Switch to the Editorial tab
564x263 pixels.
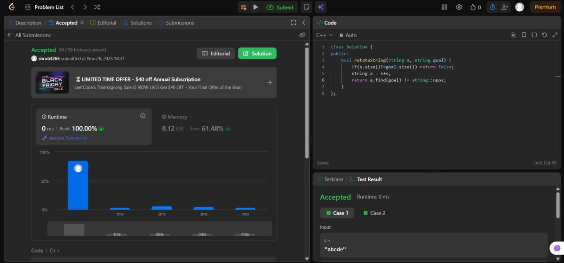(103, 23)
